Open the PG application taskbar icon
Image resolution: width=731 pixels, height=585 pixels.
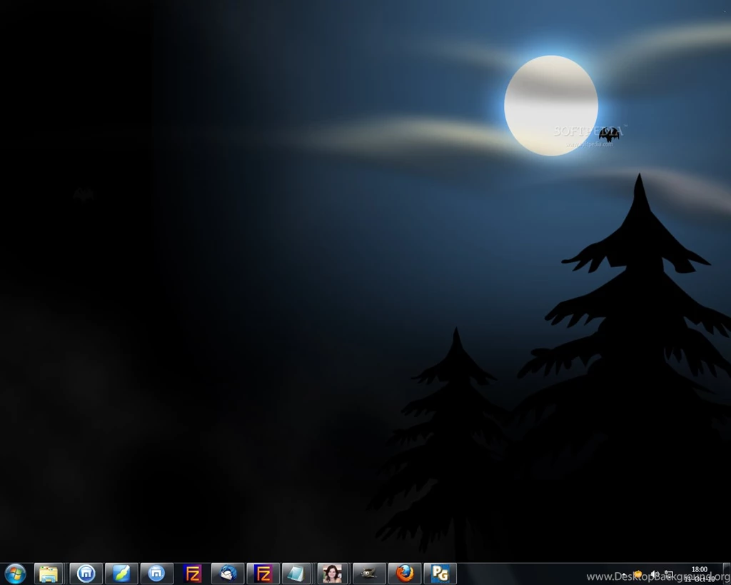point(440,574)
